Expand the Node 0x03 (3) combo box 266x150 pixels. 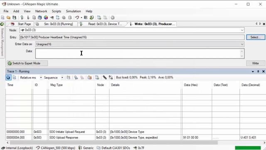(242, 30)
